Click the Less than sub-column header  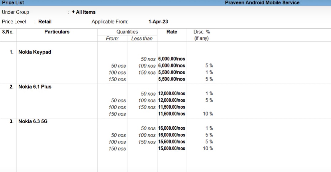pos(142,38)
